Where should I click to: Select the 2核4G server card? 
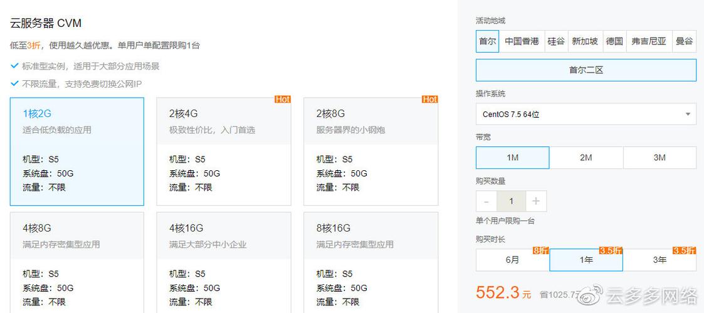pos(224,151)
